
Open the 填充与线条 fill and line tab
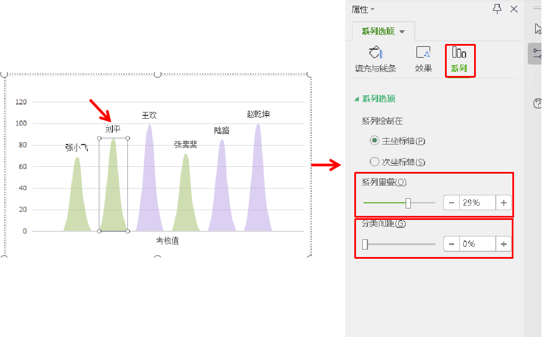(x=375, y=59)
